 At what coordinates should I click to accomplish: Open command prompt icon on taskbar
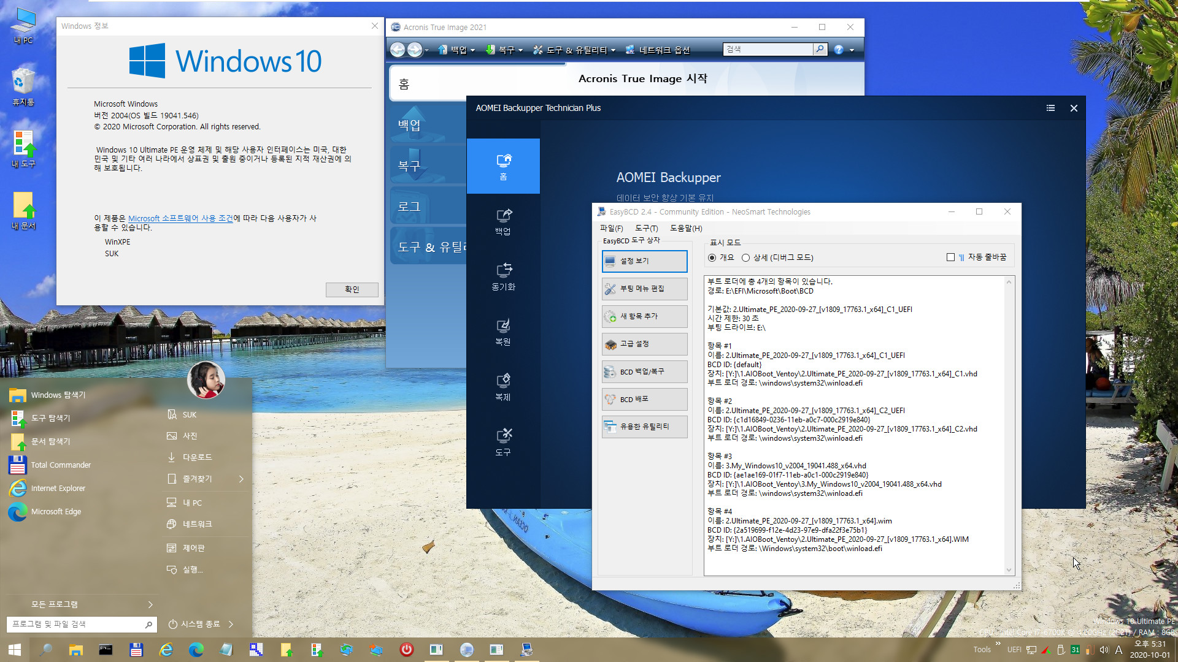click(x=106, y=650)
